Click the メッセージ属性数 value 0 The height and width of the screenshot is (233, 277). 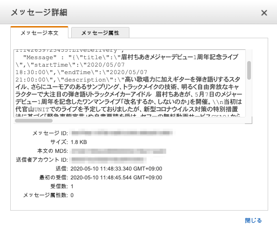(72, 195)
